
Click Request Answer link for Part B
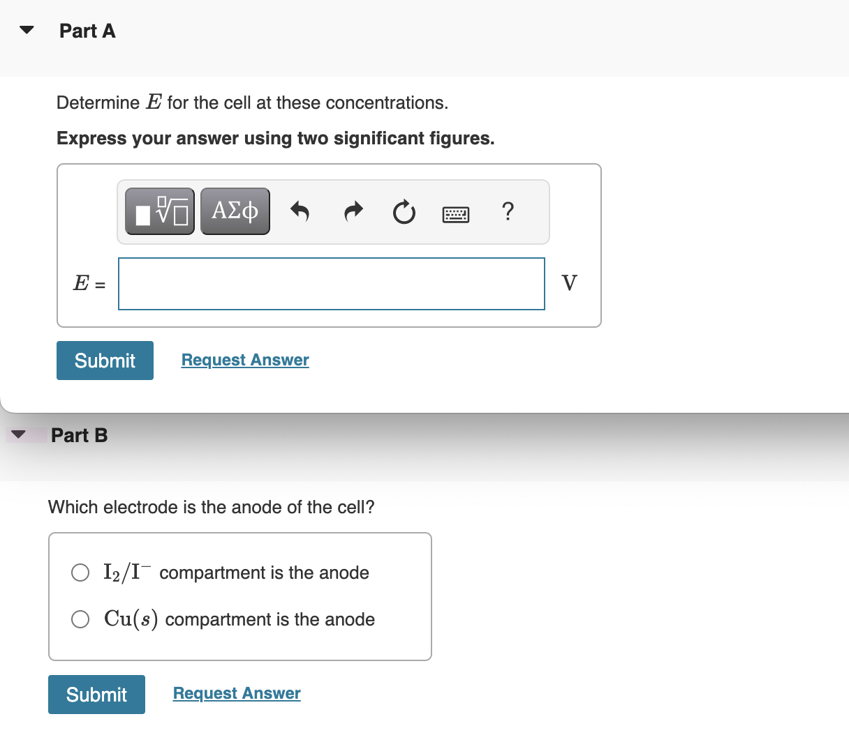[237, 693]
